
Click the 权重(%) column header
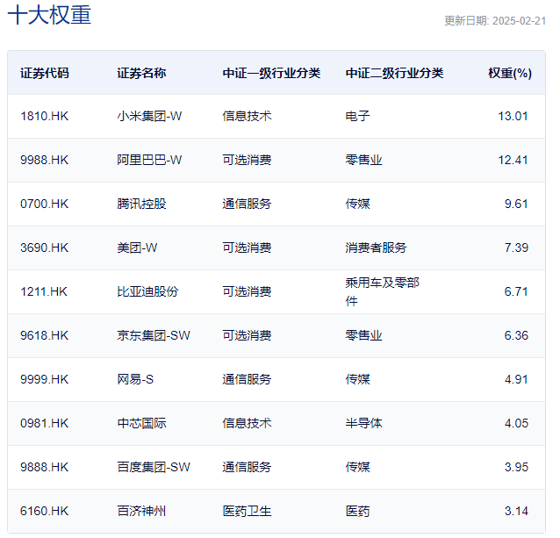pos(510,73)
